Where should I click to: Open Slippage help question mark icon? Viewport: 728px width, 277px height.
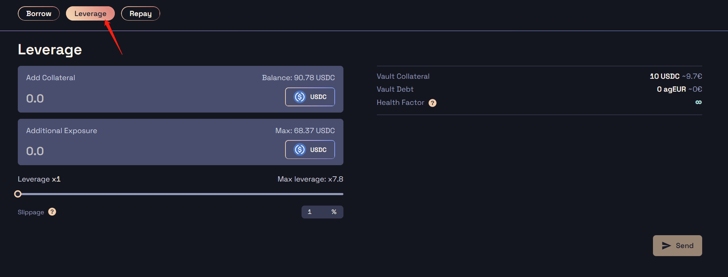click(52, 212)
